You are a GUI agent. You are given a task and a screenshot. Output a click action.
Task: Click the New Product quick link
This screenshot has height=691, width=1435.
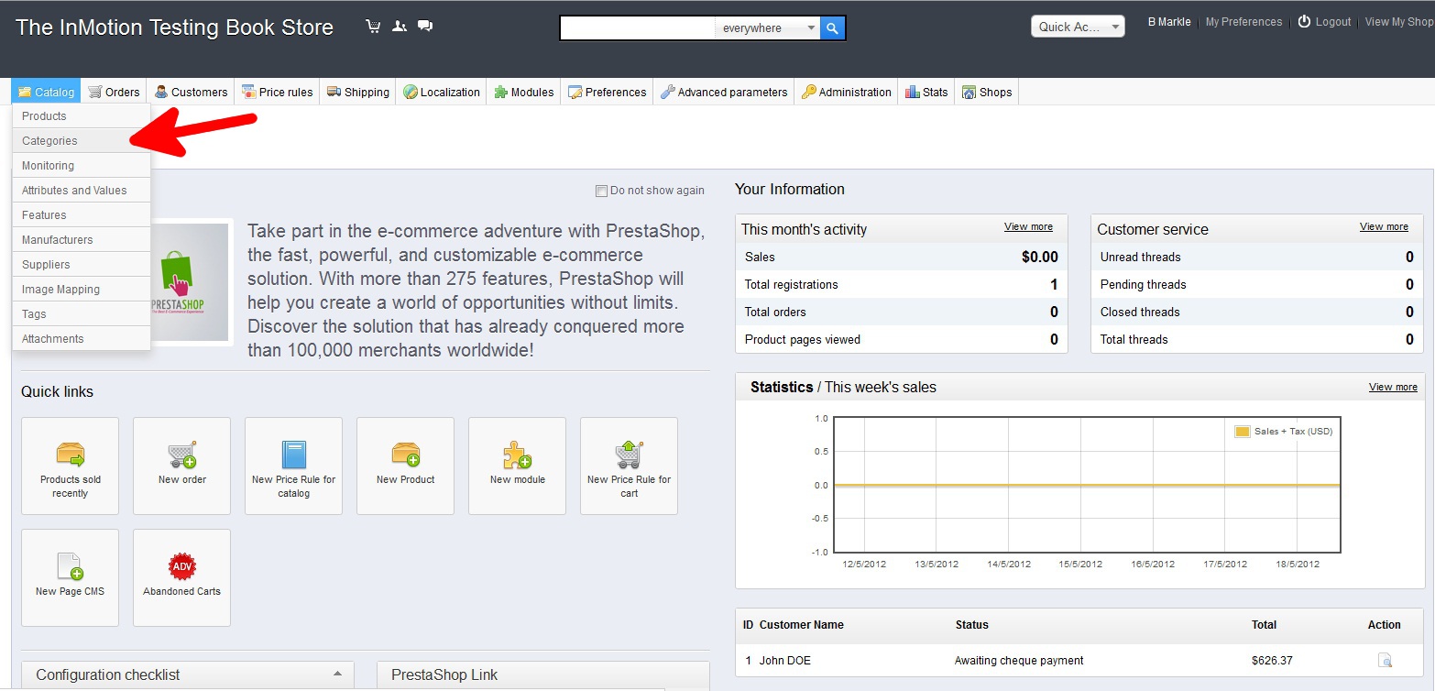[405, 466]
